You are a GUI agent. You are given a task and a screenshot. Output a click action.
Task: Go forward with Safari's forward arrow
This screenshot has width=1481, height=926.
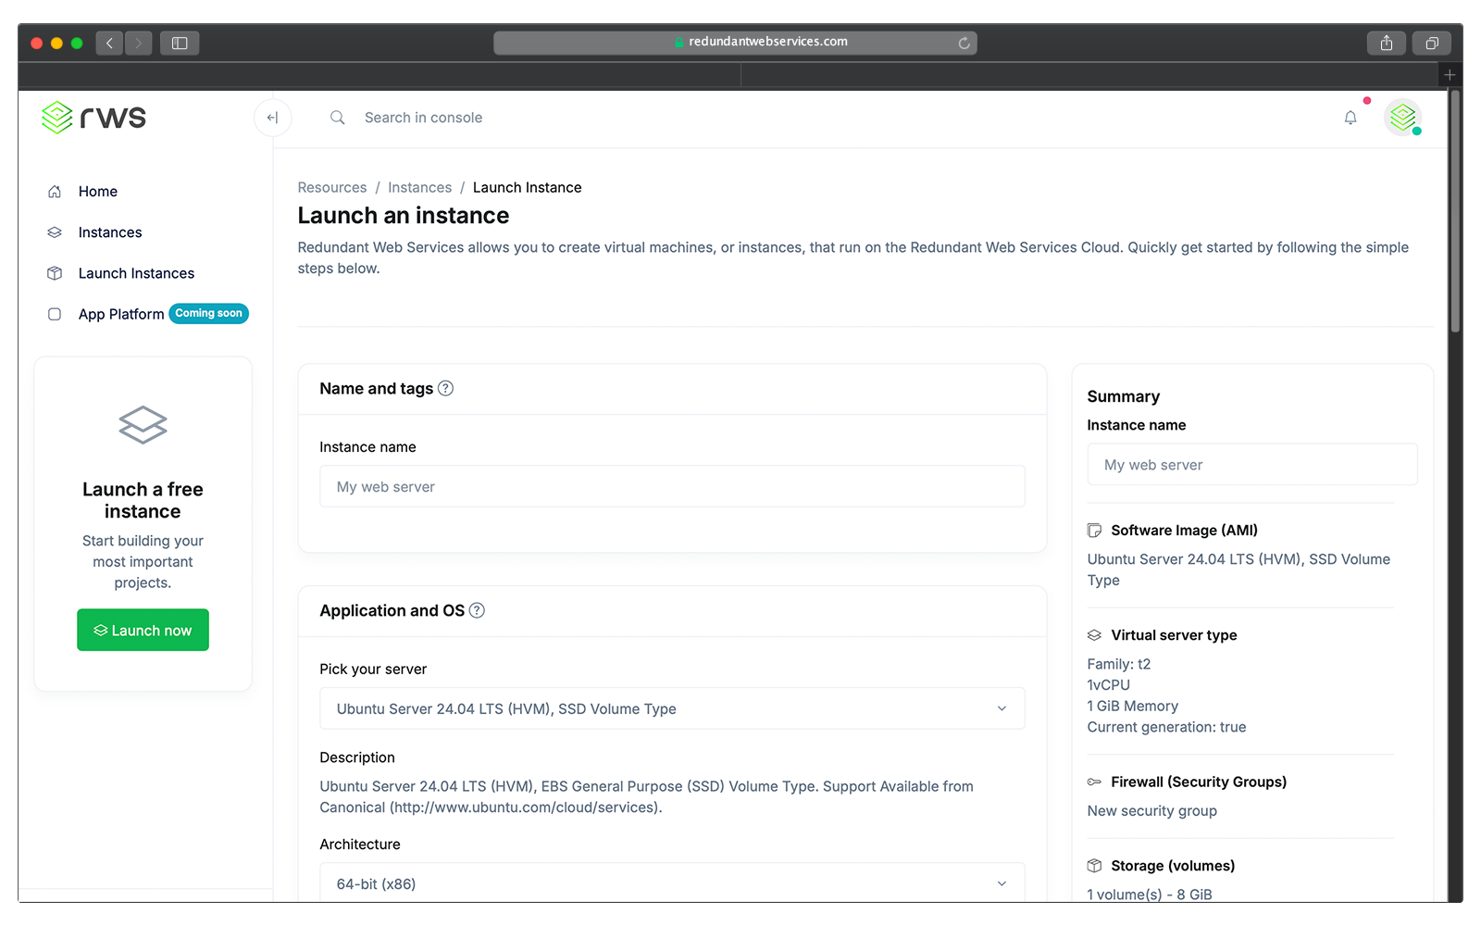tap(138, 43)
